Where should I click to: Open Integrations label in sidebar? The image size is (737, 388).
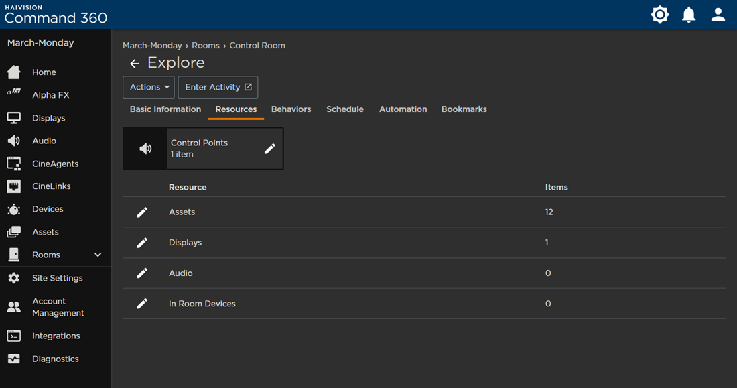(56, 336)
